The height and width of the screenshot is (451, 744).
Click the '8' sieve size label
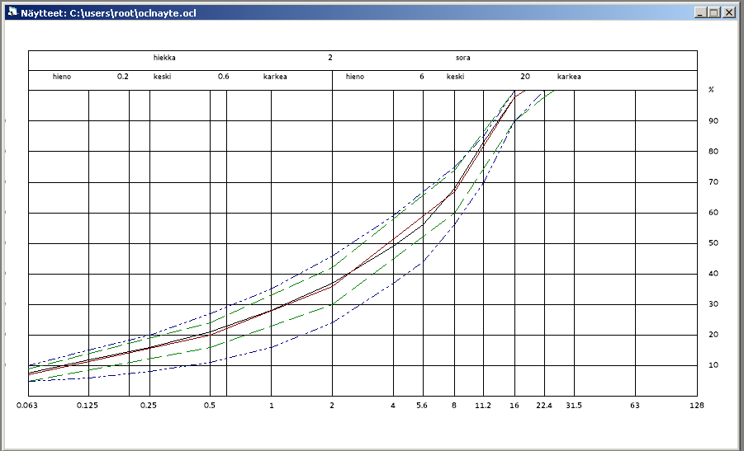click(454, 406)
